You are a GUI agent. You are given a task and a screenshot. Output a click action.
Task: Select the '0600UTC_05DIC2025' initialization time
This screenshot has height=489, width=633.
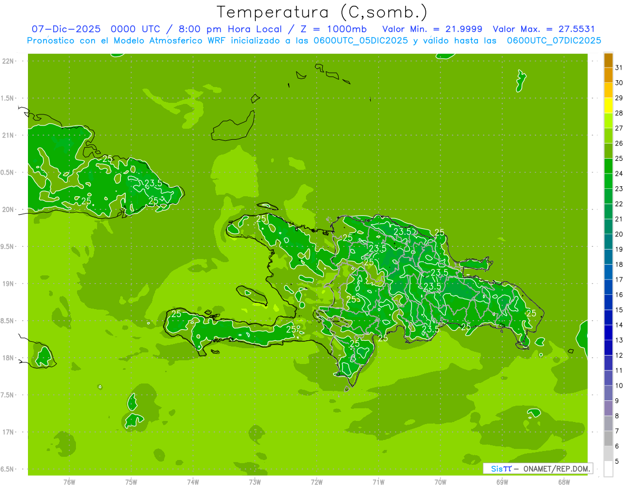(x=362, y=41)
